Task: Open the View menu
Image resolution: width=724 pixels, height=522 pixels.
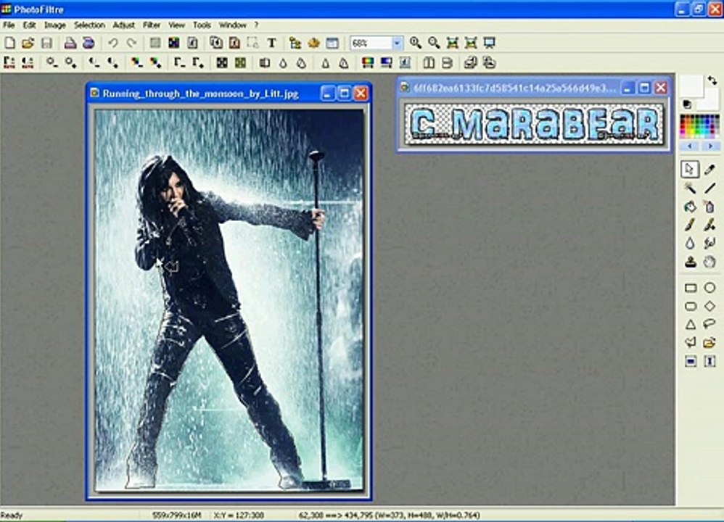Action: click(x=176, y=25)
